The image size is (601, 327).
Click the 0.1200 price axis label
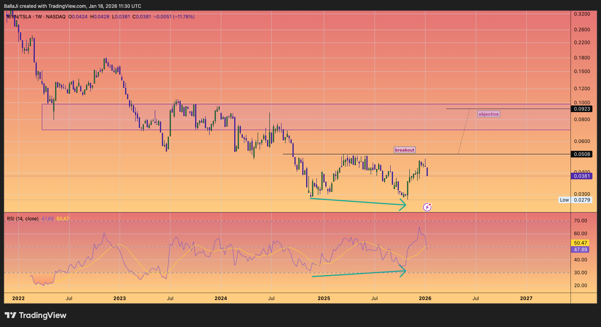pyautogui.click(x=581, y=88)
